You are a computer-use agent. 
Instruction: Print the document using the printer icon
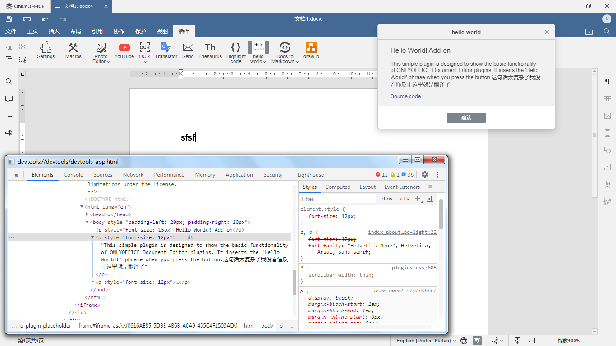click(27, 19)
